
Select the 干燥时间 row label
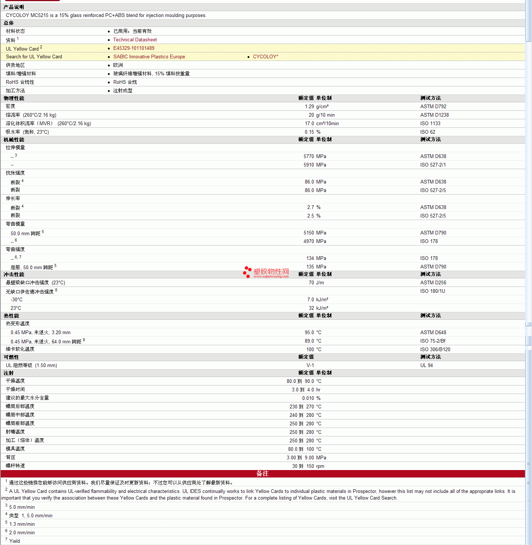pyautogui.click(x=15, y=390)
